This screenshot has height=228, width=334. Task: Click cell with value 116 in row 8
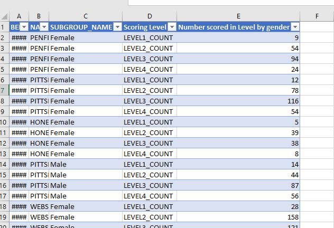click(238, 101)
